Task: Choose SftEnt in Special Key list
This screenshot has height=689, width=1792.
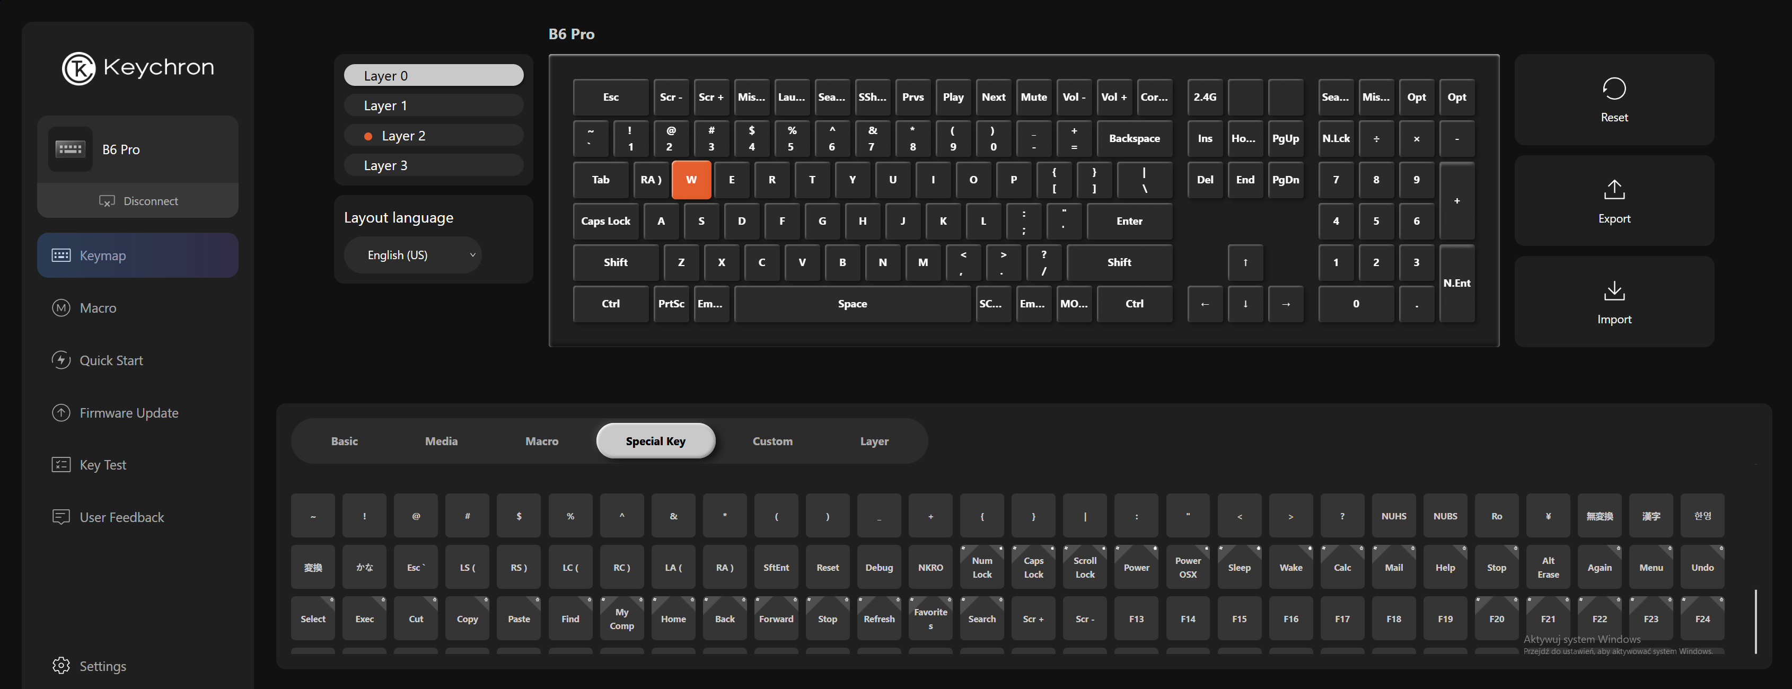Action: pos(776,567)
